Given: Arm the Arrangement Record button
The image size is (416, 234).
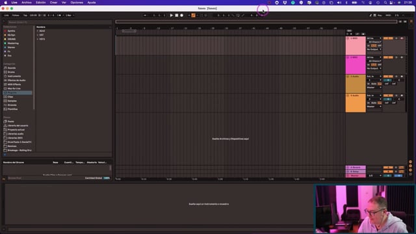Looking at the screenshot, I should tap(182, 16).
